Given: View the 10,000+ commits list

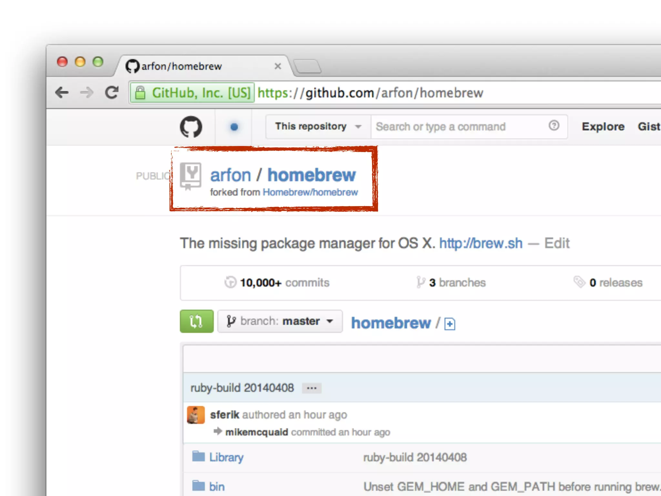Looking at the screenshot, I should click(x=284, y=283).
